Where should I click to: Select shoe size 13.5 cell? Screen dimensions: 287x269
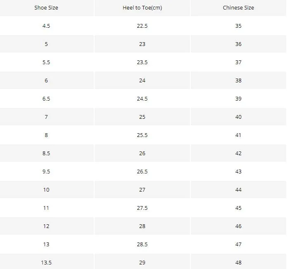point(46,262)
